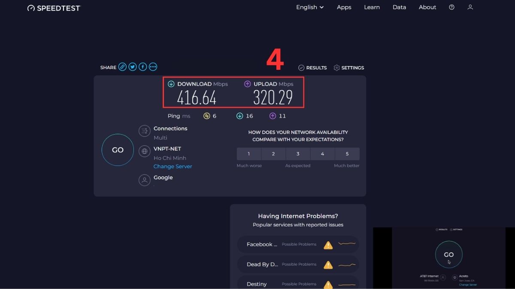Open the Apps menu
The width and height of the screenshot is (515, 289).
(344, 7)
